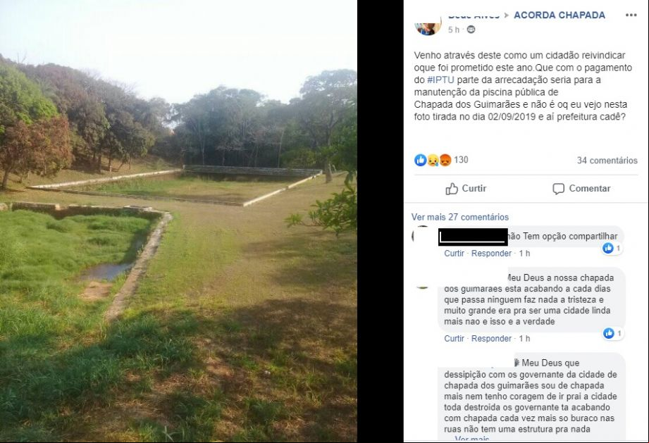
Task: Click the sad face reaction icon
Action: point(433,160)
